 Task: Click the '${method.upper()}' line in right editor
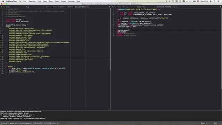(123, 30)
